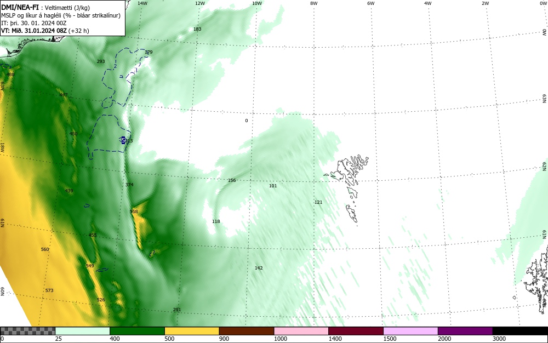
Task: Click the legend tick label 1500
Action: click(x=390, y=339)
